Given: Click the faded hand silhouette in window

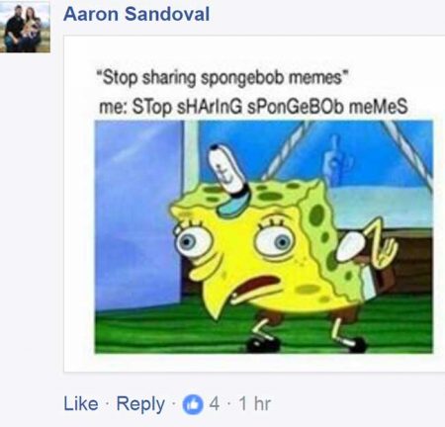Looking at the screenshot, I should (336, 161).
